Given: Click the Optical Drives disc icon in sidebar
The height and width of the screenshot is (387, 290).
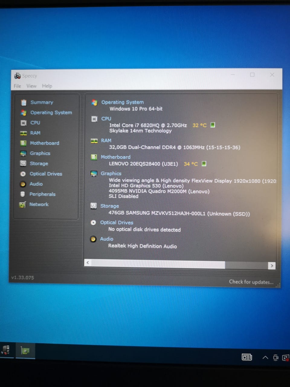Looking at the screenshot, I should click(x=23, y=174).
